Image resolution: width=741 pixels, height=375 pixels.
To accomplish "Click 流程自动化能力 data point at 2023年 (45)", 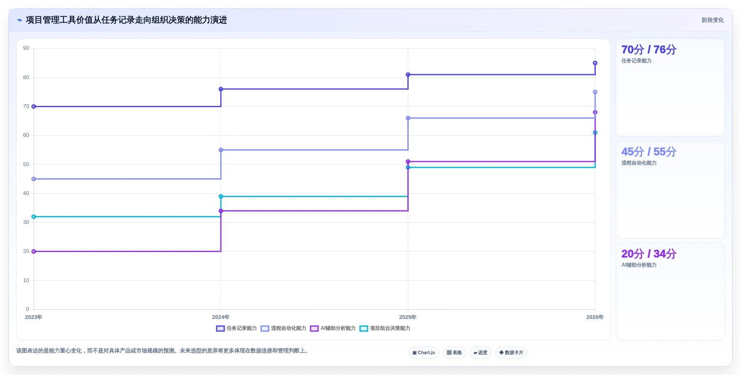I will tap(34, 179).
